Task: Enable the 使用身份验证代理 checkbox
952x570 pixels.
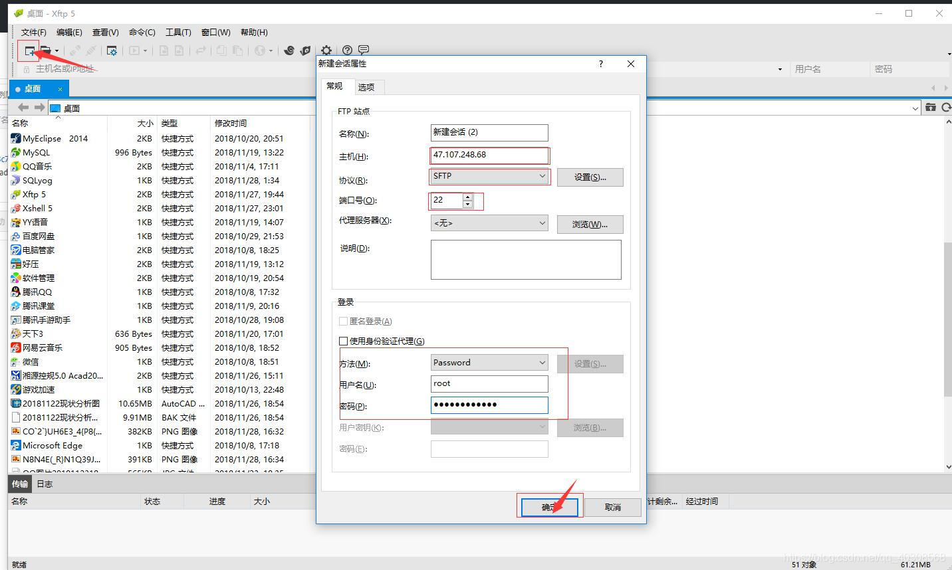Action: [x=344, y=341]
